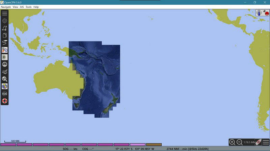Zoom out using the minus magnifier
Viewport: 270px width, 151px height.
(239, 142)
